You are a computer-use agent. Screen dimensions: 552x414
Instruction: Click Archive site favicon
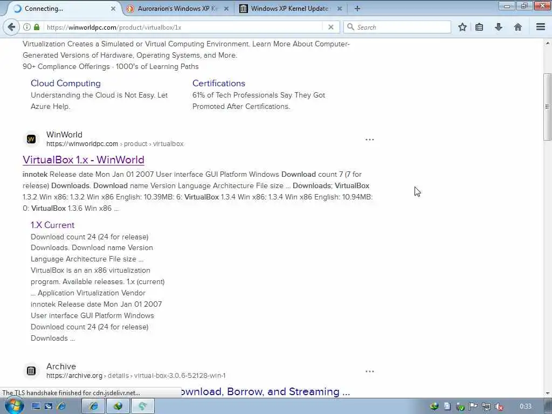(x=31, y=371)
